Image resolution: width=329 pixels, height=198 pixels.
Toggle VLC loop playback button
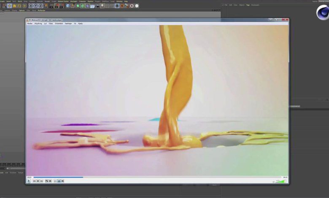point(59,181)
